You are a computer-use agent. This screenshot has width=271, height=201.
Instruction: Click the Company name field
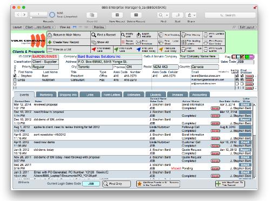(x=109, y=57)
